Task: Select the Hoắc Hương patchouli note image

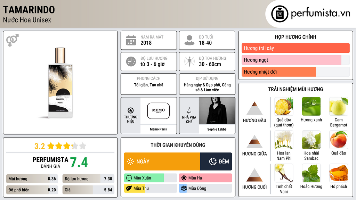Action: [311, 173]
